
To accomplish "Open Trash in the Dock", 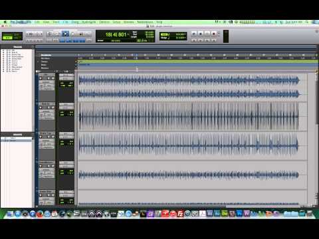I will 310,214.
